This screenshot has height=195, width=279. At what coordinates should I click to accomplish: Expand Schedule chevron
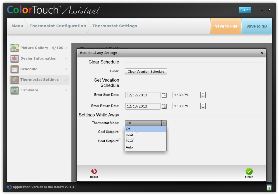pyautogui.click(x=66, y=69)
